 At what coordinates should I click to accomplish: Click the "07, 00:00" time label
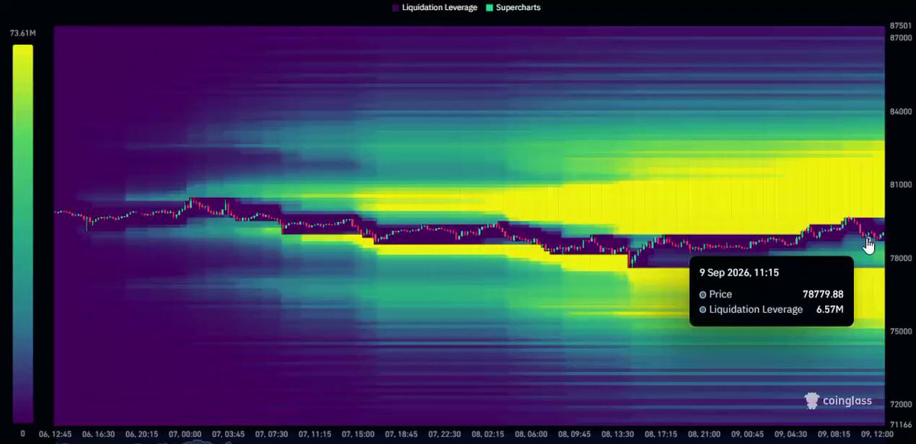(185, 433)
